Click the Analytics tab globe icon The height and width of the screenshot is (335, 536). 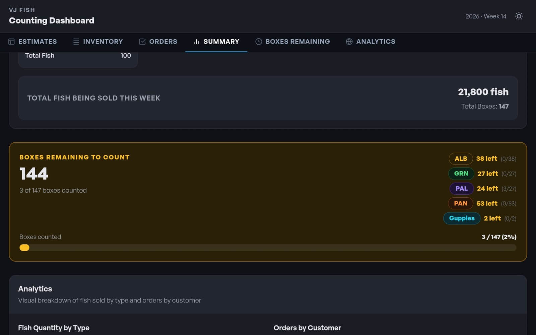pyautogui.click(x=349, y=42)
